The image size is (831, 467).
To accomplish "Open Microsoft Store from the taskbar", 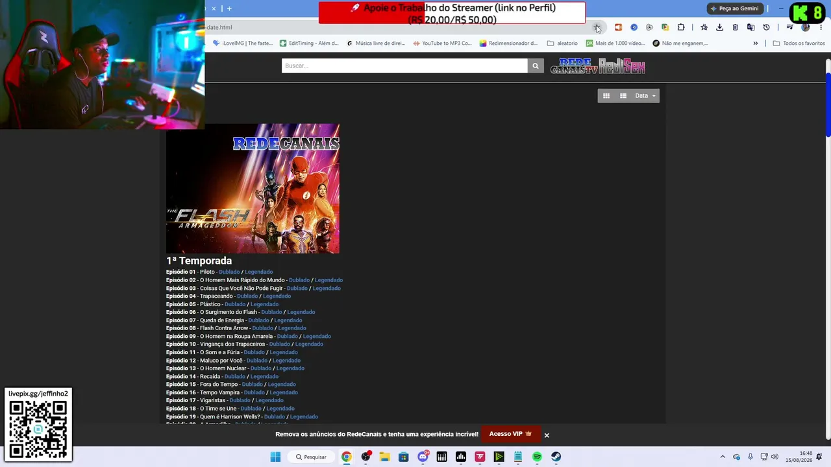I will 403,457.
